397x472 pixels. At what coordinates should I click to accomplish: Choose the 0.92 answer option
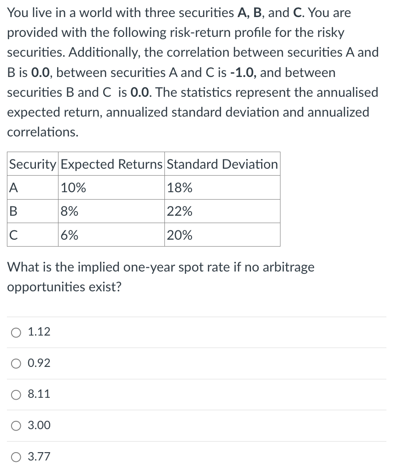pyautogui.click(x=17, y=363)
